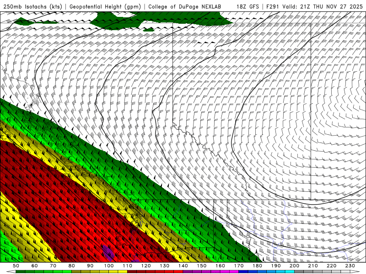366x274 pixels.
Task: Click the legend value 150
Action: point(202,266)
